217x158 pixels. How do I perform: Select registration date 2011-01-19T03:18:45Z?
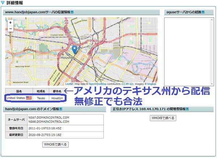[x=45, y=128]
